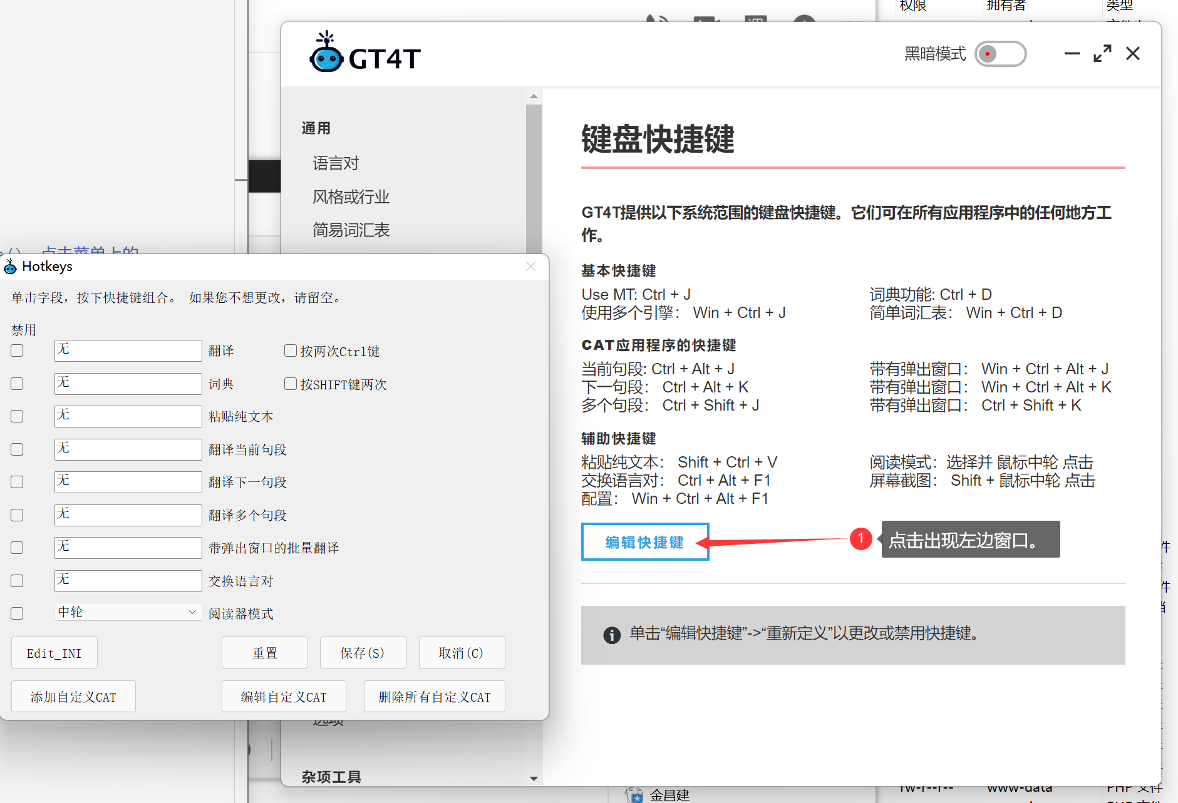Open the reader mode mouse wheel dropdown
Screen dimensions: 1178x803
(x=128, y=612)
